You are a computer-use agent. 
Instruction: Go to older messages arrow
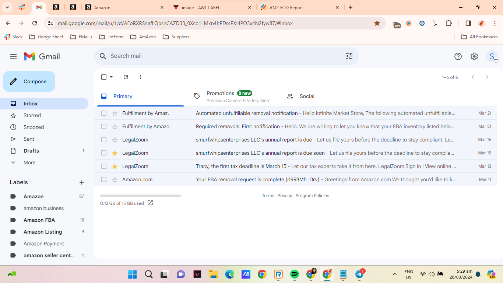tap(488, 77)
